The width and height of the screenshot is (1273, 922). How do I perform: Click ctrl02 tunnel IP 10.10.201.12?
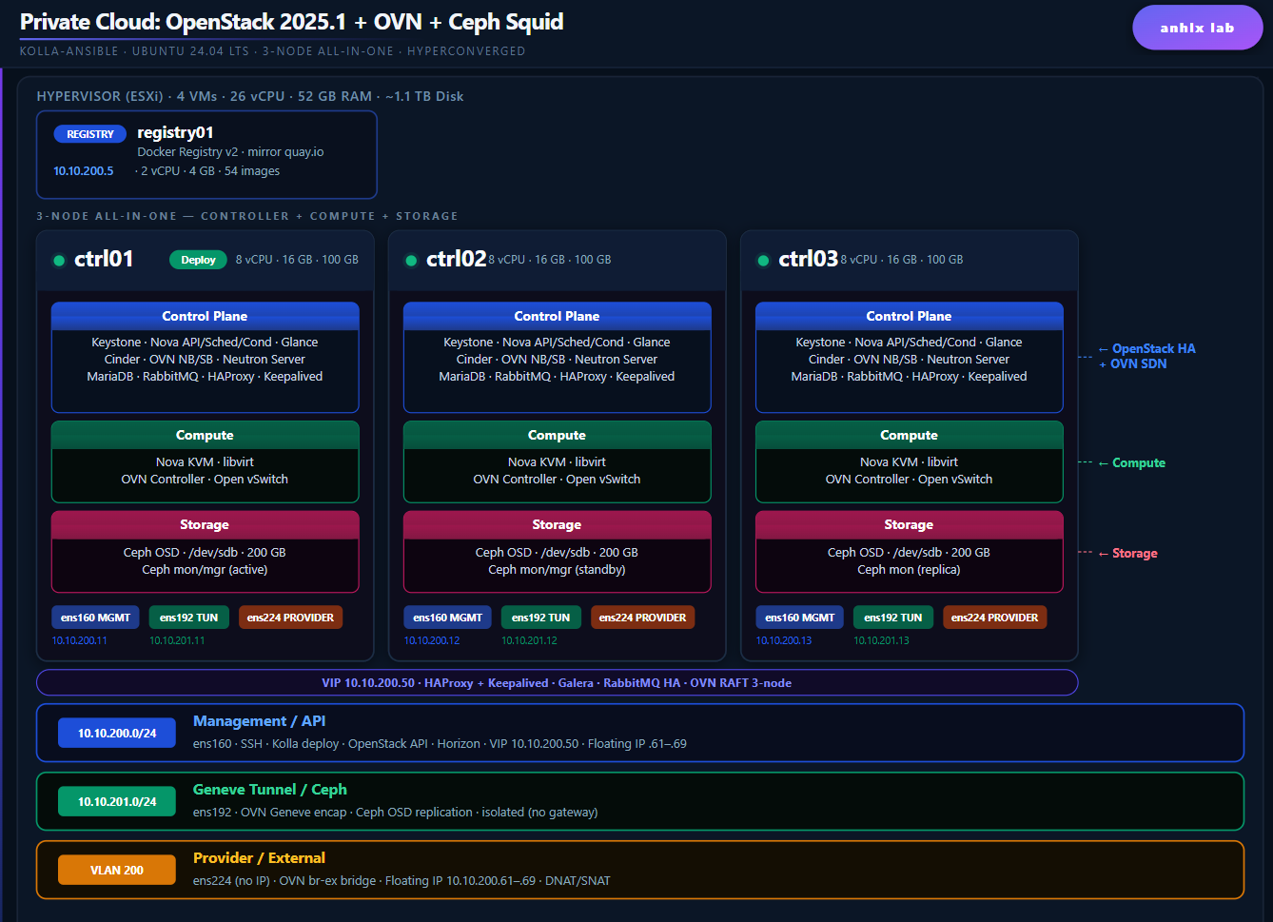(530, 641)
